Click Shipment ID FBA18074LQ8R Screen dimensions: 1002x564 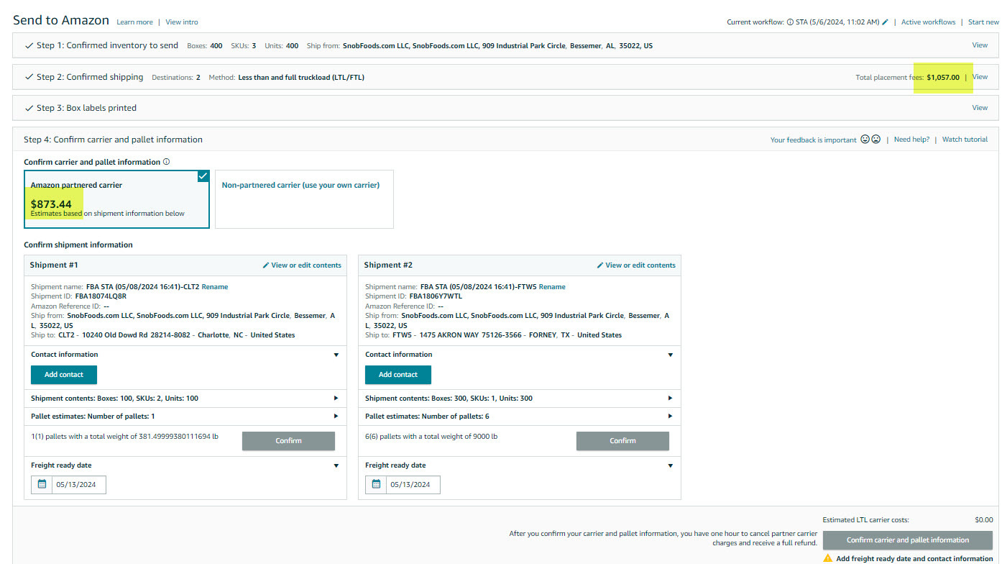coord(101,296)
